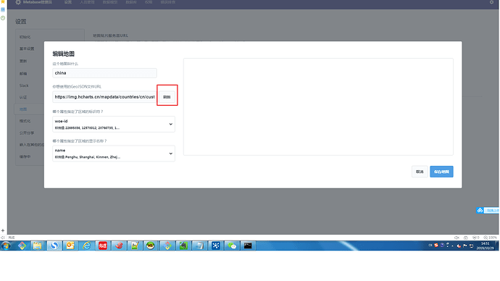
Task: Focus the map name field containing china
Action: (104, 73)
